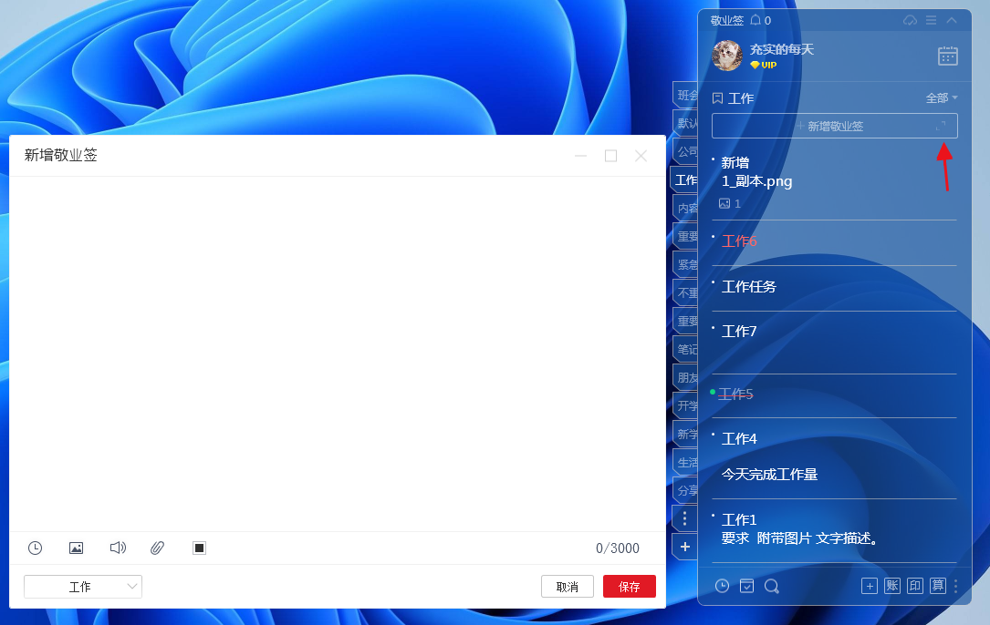Screen dimensions: 990x625
Task: Switch to the 不重 category tab
Action: pyautogui.click(x=686, y=292)
